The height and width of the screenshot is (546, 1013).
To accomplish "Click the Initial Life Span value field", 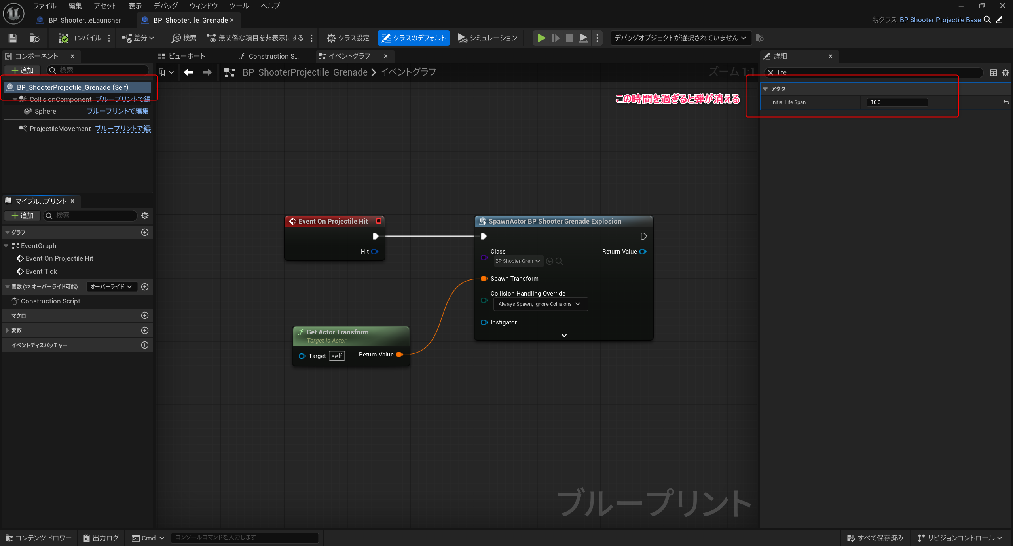I will [896, 102].
